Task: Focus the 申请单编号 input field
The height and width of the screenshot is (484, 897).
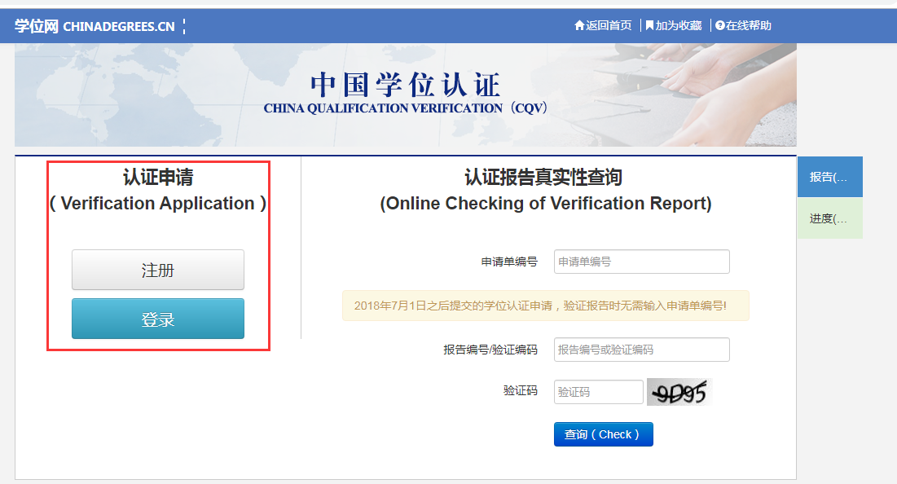Action: coord(641,262)
